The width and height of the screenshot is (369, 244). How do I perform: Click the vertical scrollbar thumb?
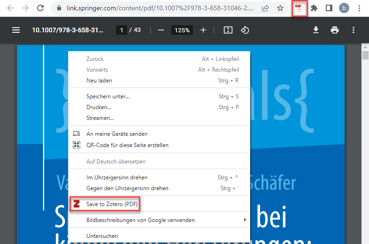click(365, 55)
